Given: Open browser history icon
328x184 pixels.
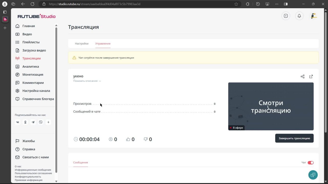Looking at the screenshot, I should pos(258,4).
